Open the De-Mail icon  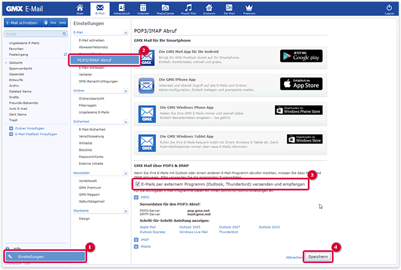[x=229, y=9]
